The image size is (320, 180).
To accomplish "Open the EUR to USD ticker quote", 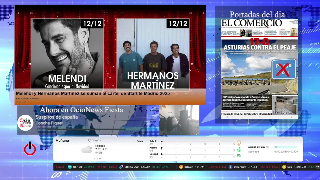I will (144, 167).
